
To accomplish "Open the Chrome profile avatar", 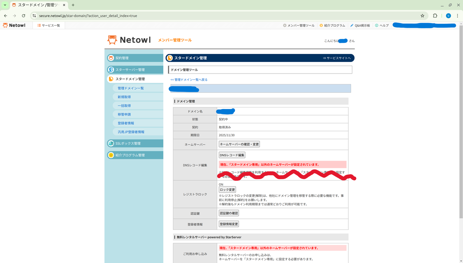I will pos(448,16).
